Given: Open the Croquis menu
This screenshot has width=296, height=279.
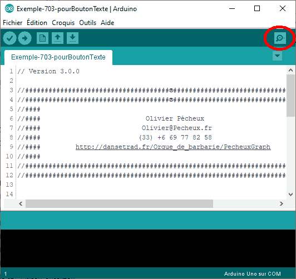Looking at the screenshot, I should tap(63, 23).
